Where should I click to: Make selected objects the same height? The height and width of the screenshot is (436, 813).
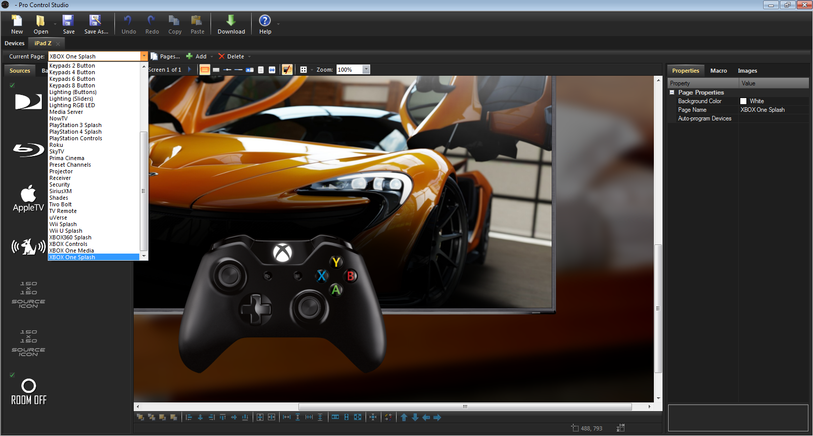pyautogui.click(x=346, y=417)
